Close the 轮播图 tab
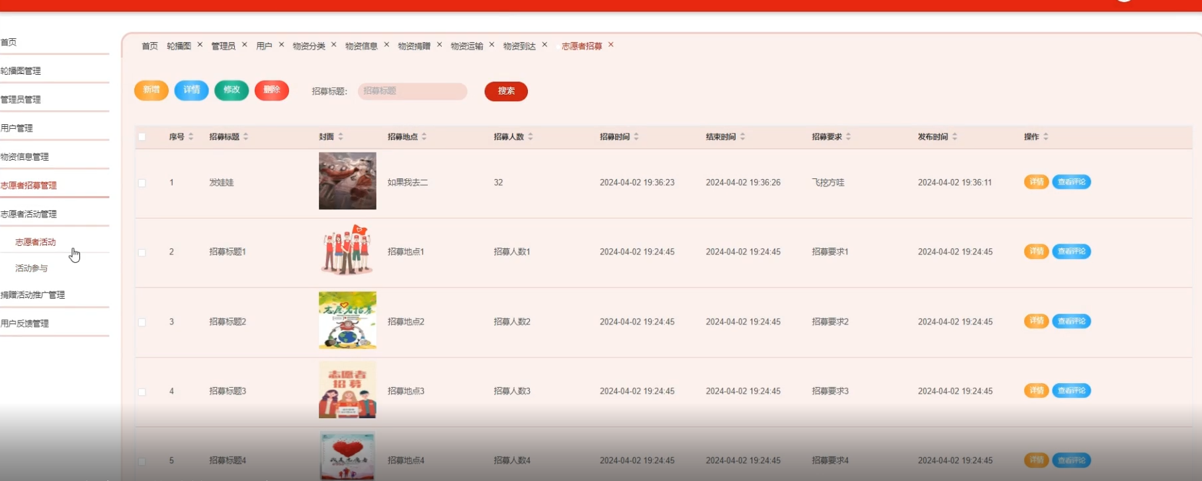 point(200,45)
